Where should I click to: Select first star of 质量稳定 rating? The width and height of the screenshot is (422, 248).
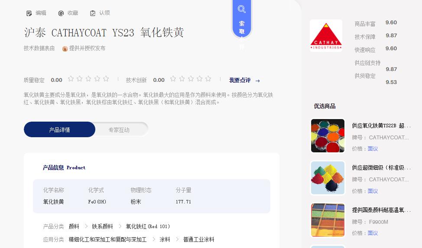(x=71, y=79)
